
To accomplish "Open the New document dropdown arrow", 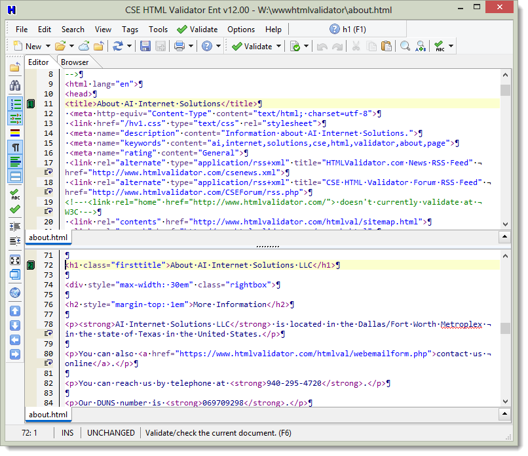I will tap(48, 46).
